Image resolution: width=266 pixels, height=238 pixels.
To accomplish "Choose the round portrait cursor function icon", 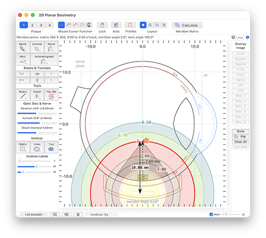I will click(x=89, y=25).
